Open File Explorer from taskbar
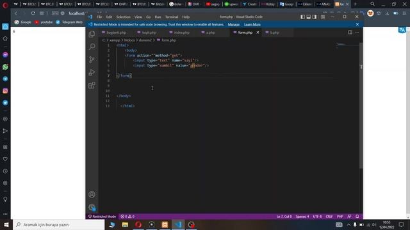The image size is (410, 230). (125, 224)
